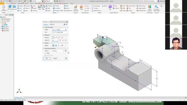Select the Circular pattern tool
The width and height of the screenshot is (187, 105).
95,8
